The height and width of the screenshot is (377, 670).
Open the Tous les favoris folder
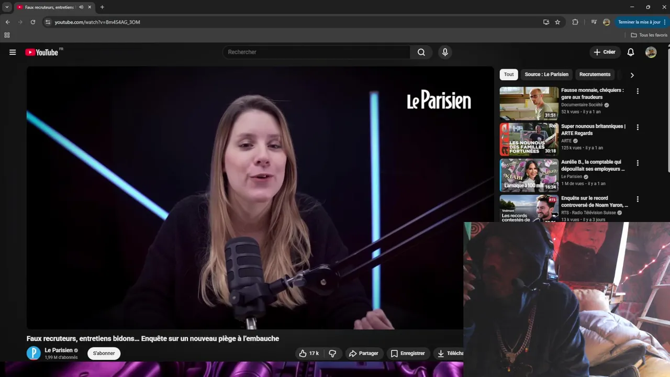(649, 35)
